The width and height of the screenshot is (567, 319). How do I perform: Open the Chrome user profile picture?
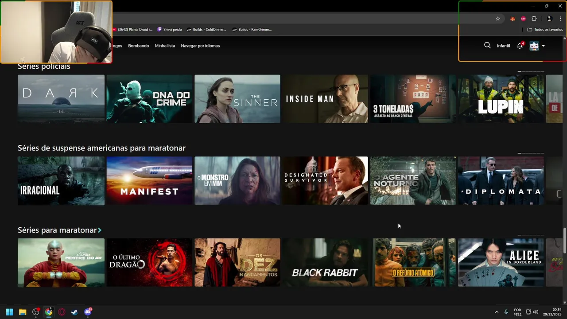[x=549, y=19]
